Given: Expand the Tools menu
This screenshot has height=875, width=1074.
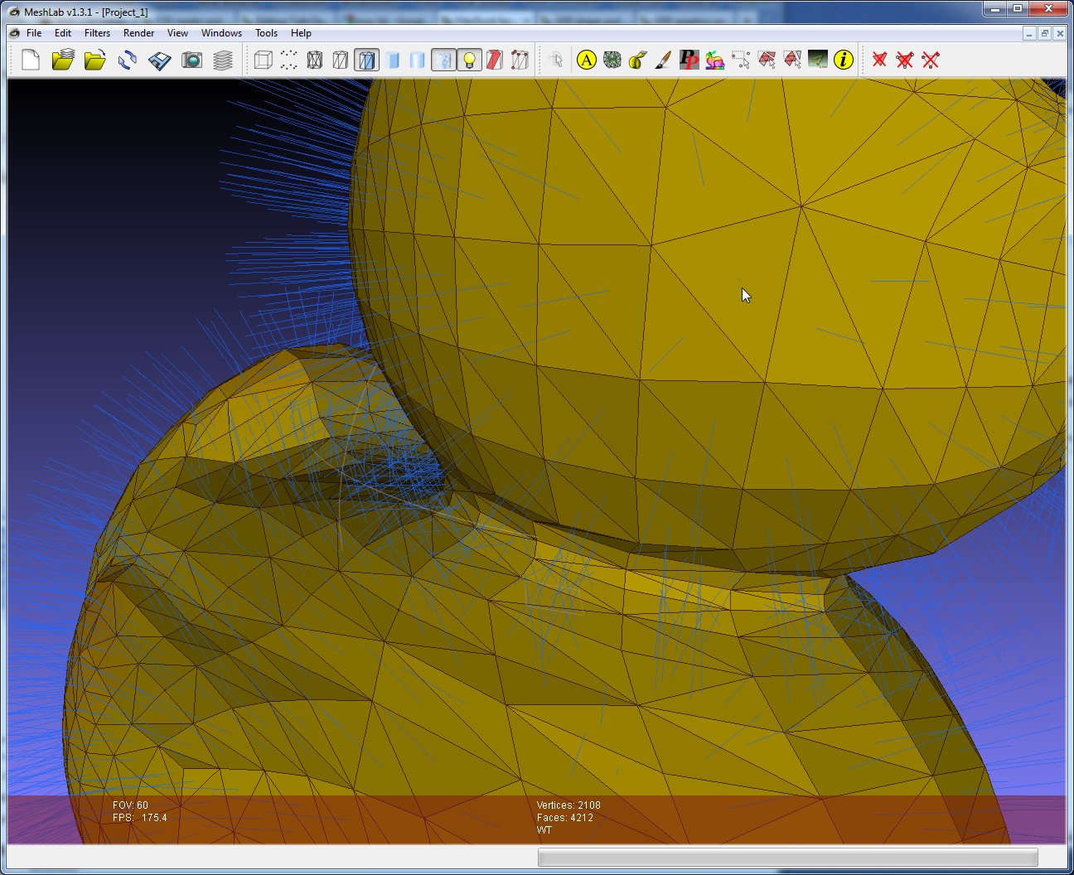Looking at the screenshot, I should point(266,33).
